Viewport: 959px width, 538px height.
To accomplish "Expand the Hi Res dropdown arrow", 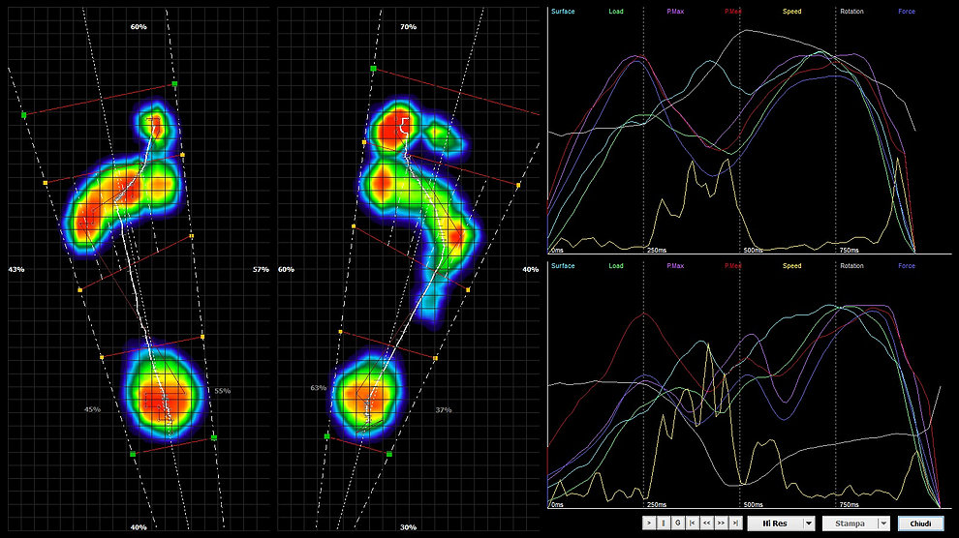I will point(809,523).
